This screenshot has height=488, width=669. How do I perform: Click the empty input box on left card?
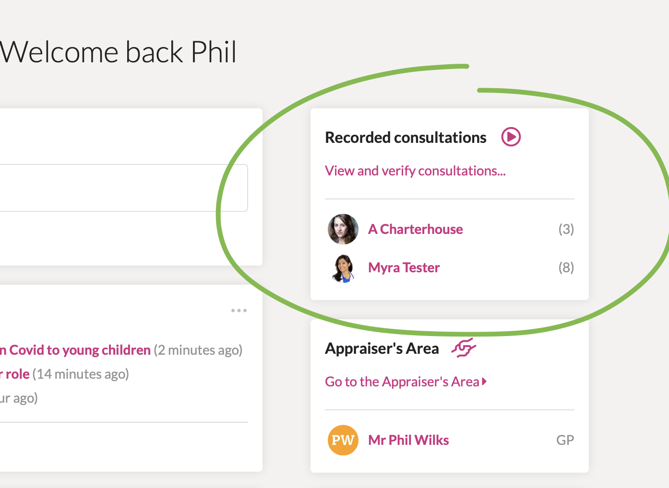pos(124,188)
